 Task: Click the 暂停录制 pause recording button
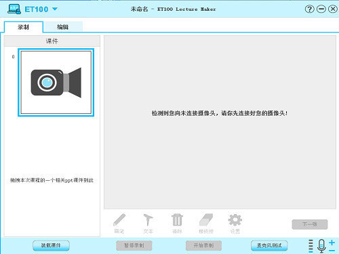pos(134,245)
